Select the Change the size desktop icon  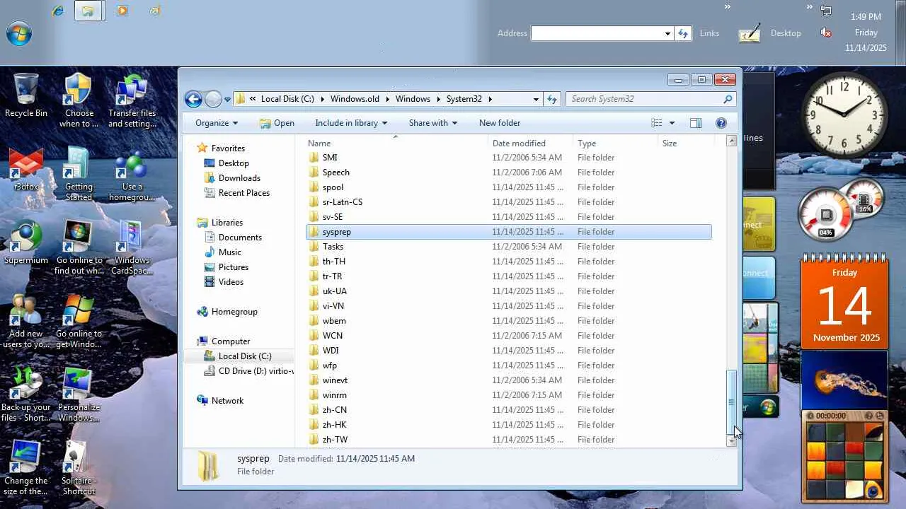pyautogui.click(x=26, y=469)
